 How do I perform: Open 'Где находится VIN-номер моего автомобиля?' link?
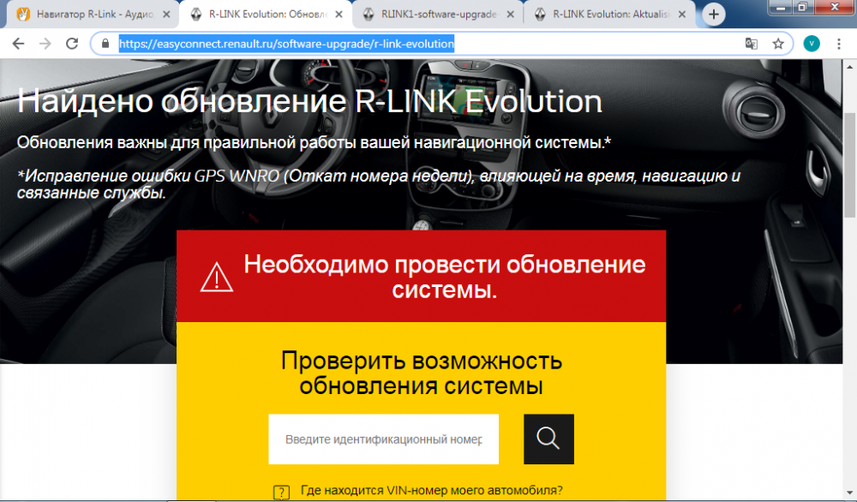431,490
